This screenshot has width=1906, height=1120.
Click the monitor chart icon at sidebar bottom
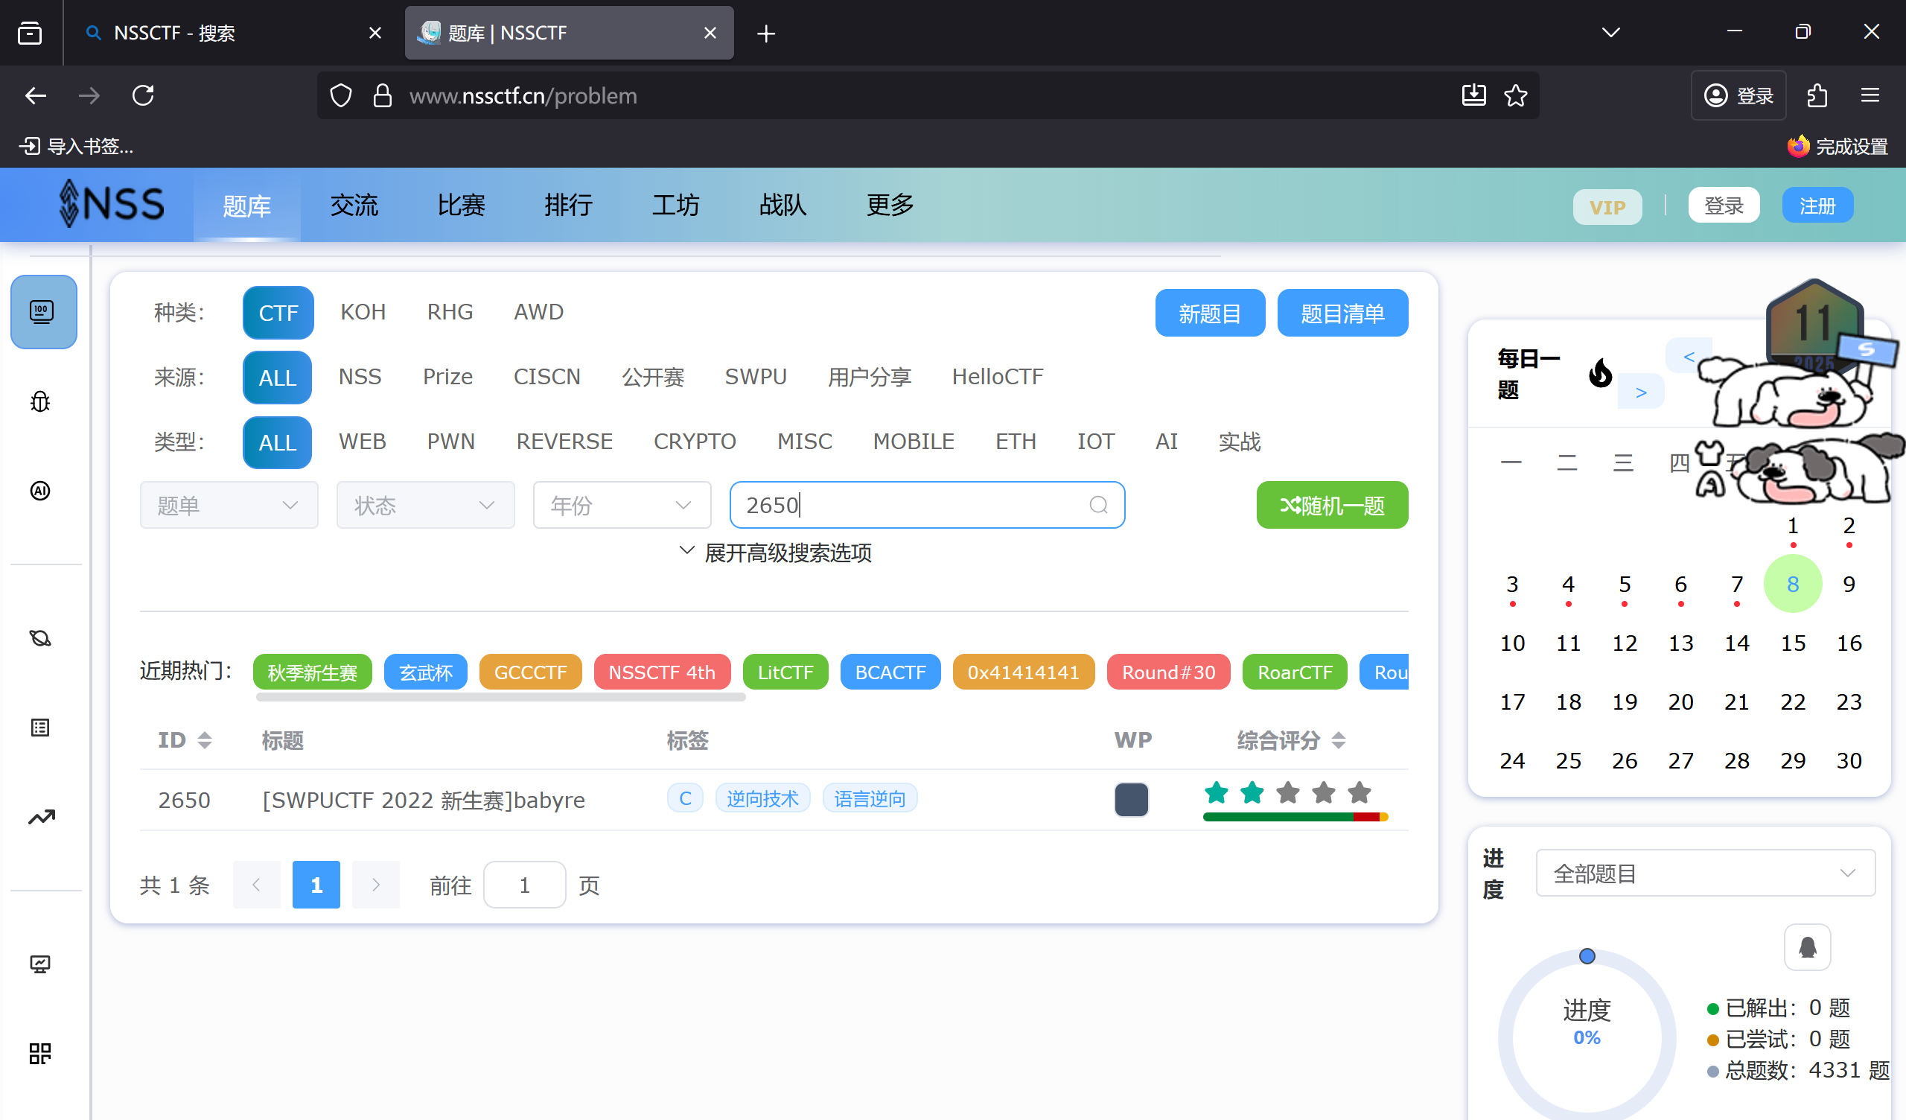pyautogui.click(x=40, y=964)
